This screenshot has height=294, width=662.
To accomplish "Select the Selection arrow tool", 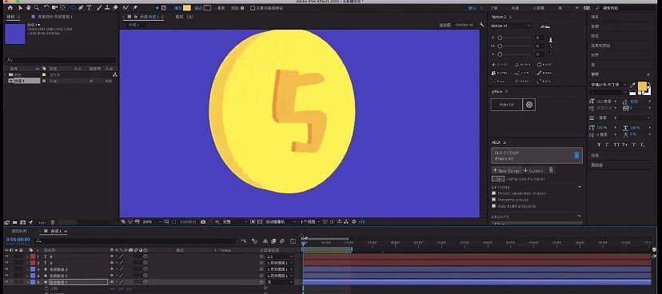I will [x=21, y=8].
